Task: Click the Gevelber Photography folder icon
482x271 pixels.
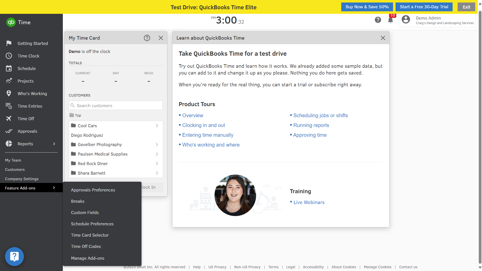Action: (73, 145)
